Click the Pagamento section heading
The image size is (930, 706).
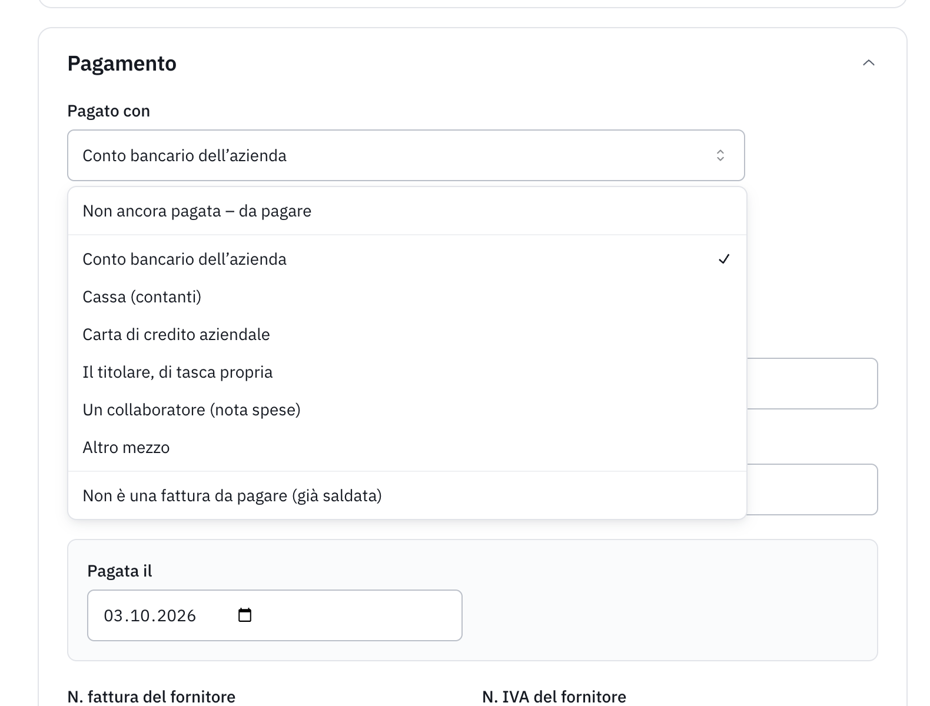pos(122,64)
